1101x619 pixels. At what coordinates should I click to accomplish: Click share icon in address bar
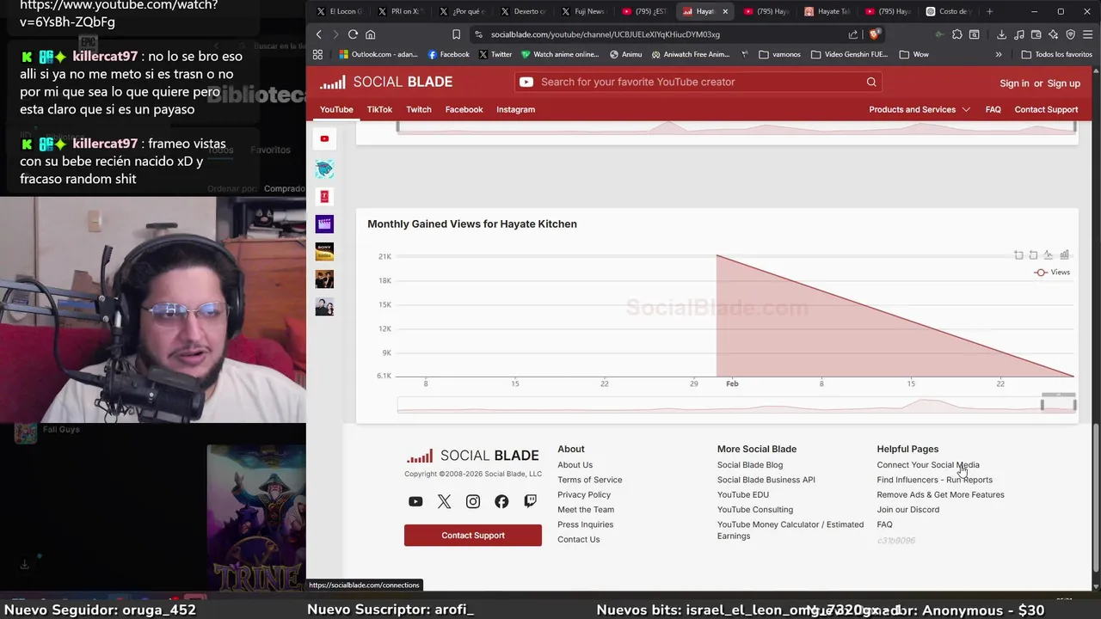pos(852,34)
